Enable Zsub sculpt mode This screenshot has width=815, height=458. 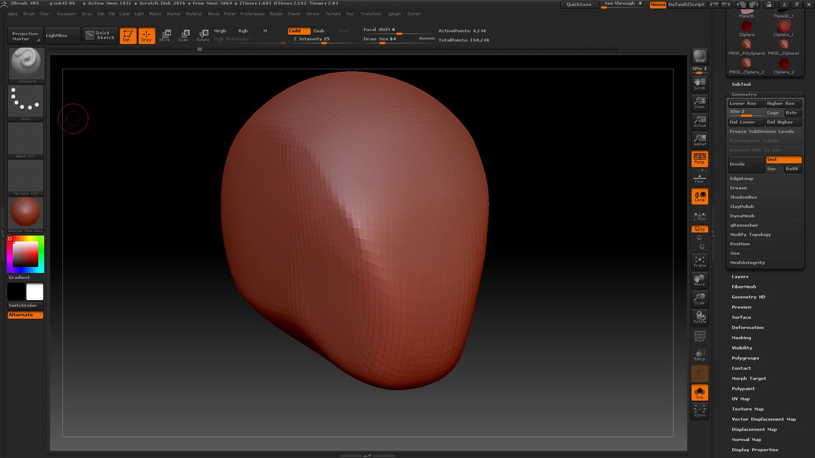(323, 31)
